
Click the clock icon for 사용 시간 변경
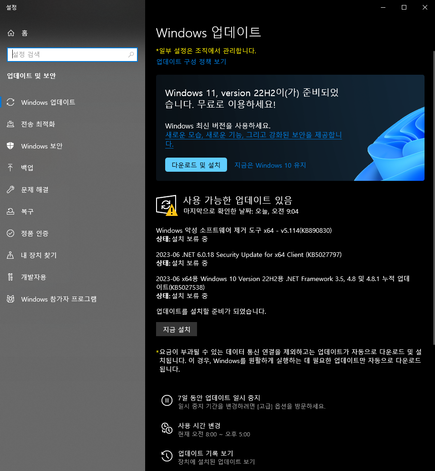(x=167, y=428)
